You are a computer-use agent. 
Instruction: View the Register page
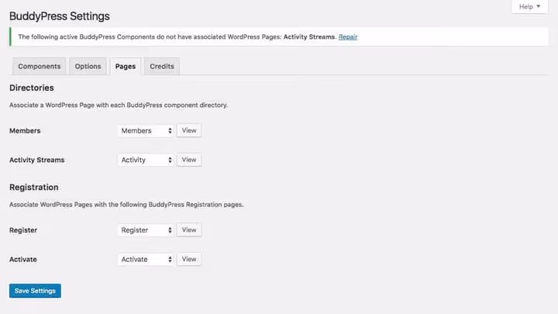(189, 229)
